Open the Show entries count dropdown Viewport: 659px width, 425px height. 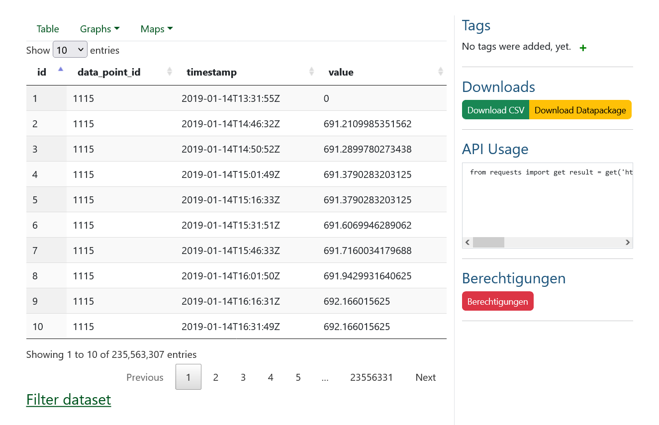tap(70, 50)
